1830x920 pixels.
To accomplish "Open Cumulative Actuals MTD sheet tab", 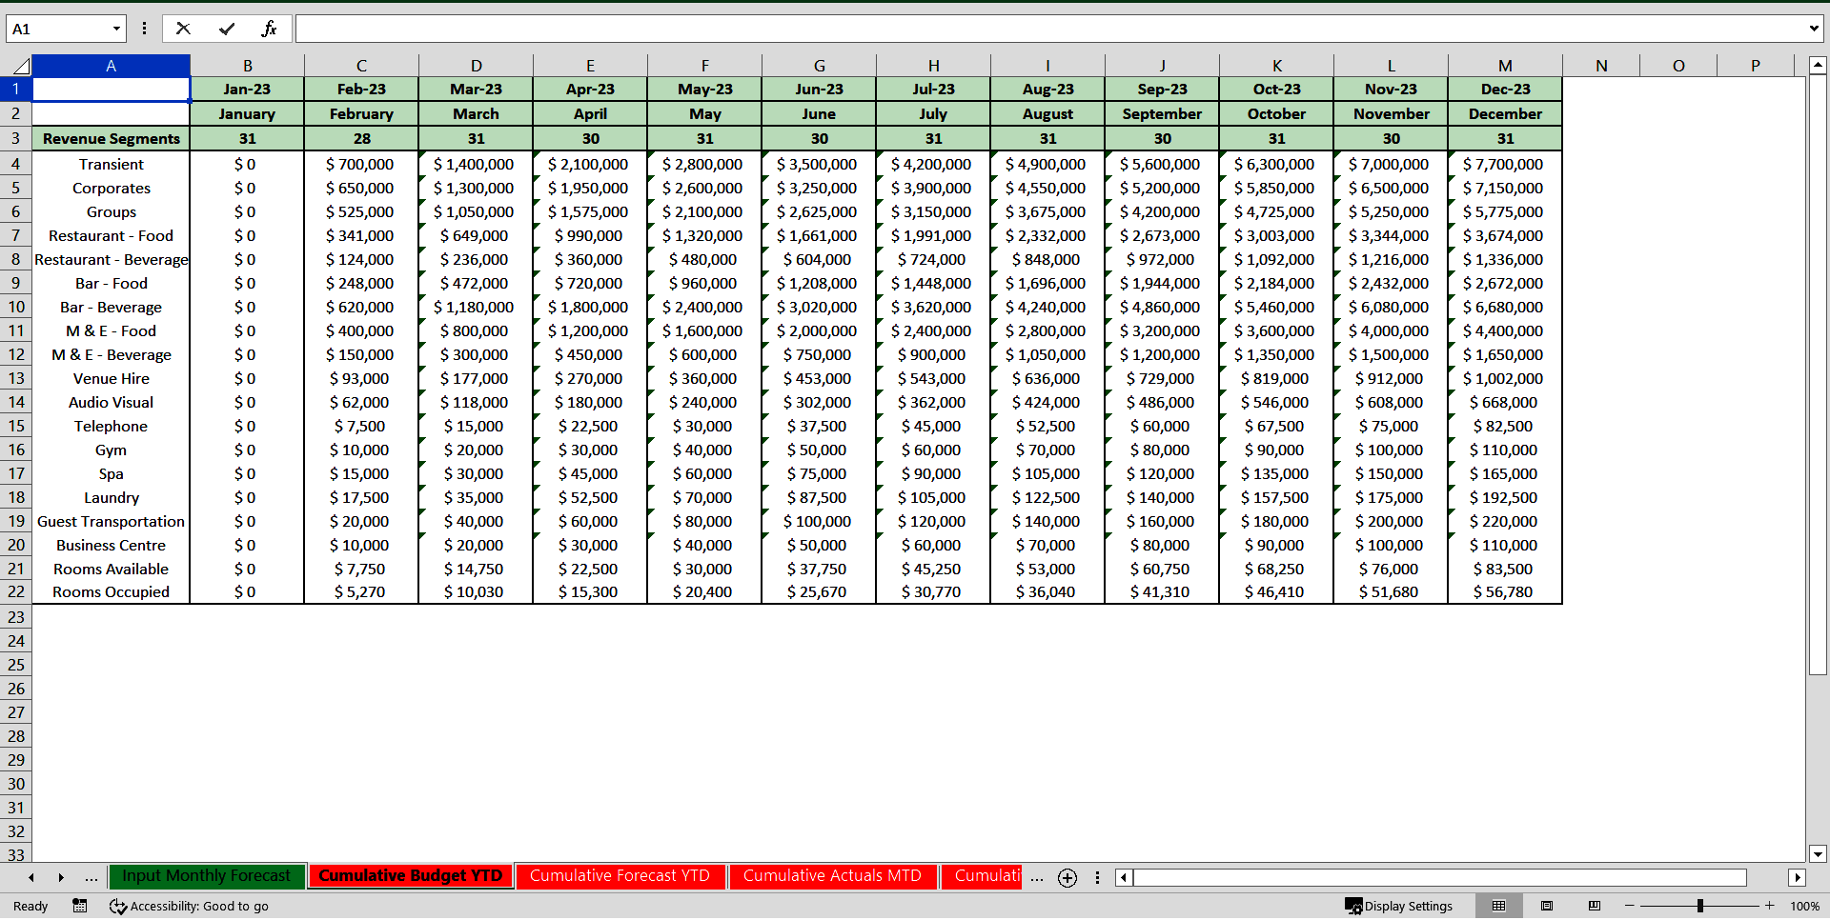I will click(832, 876).
